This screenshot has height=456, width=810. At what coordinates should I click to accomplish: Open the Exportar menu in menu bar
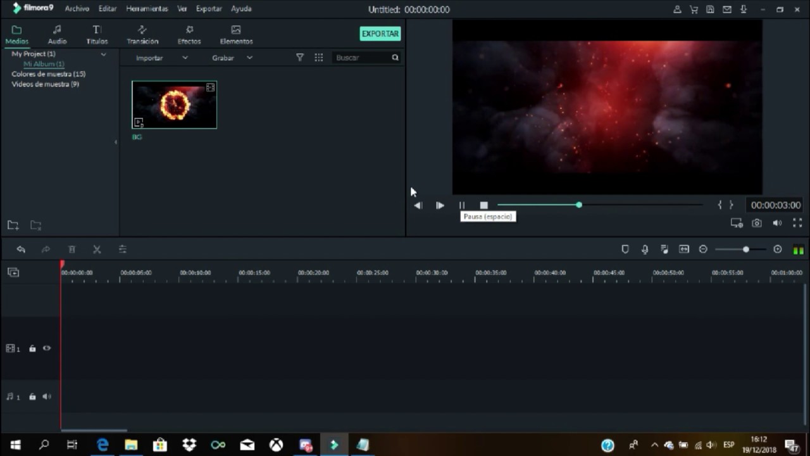click(x=209, y=9)
